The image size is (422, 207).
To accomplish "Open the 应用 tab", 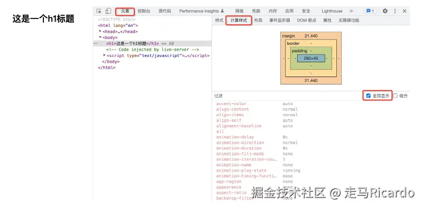I will (x=289, y=11).
